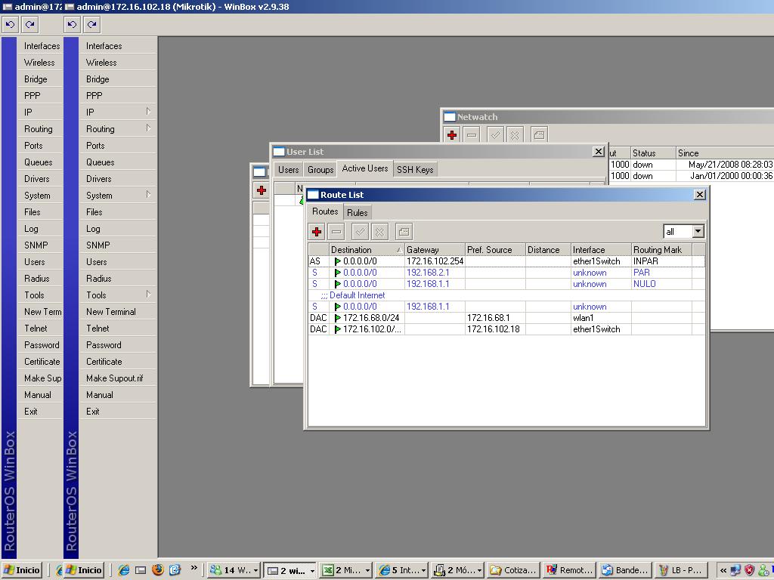Click the disable X icon in Route List
This screenshot has height=580, width=774.
point(380,232)
